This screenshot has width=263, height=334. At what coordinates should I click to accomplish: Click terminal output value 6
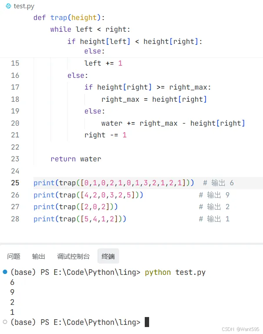[12, 282]
